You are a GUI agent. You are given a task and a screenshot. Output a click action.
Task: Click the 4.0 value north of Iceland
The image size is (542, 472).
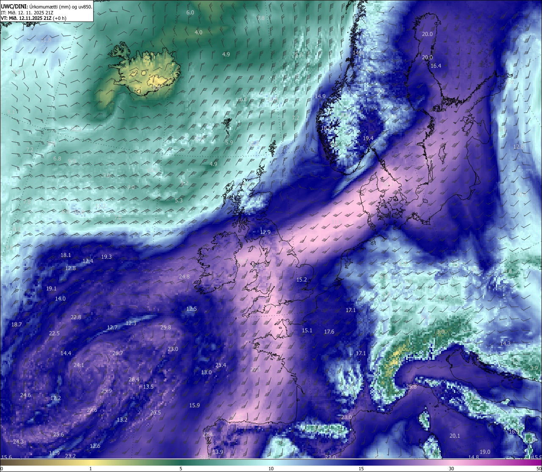click(199, 33)
